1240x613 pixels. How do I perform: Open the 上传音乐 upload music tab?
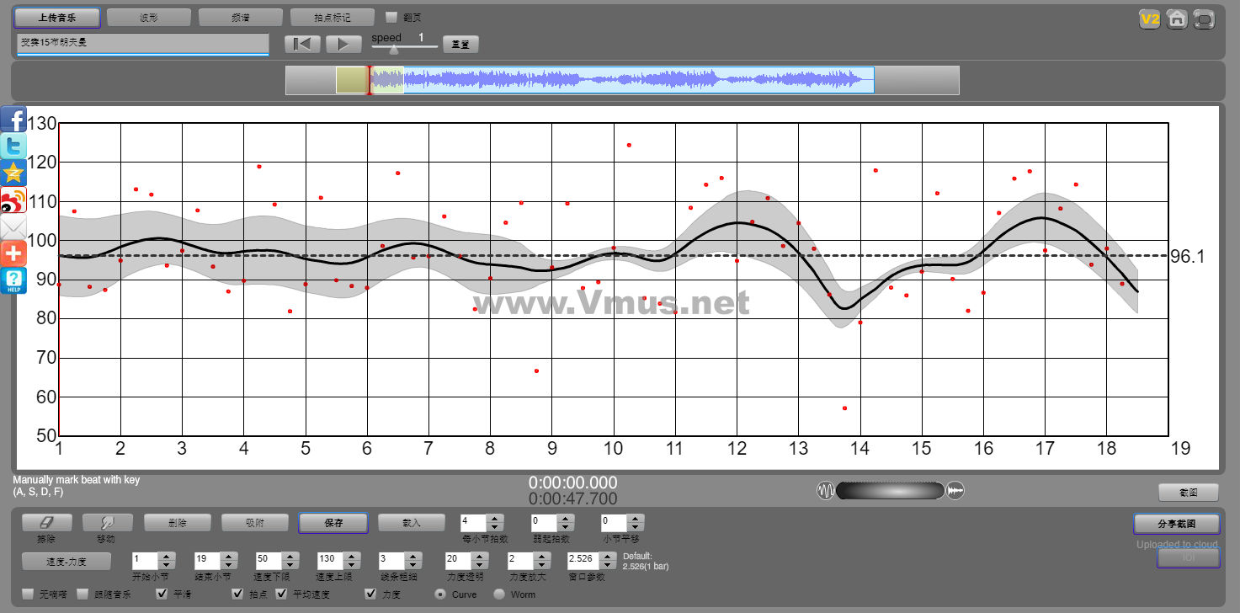(56, 17)
